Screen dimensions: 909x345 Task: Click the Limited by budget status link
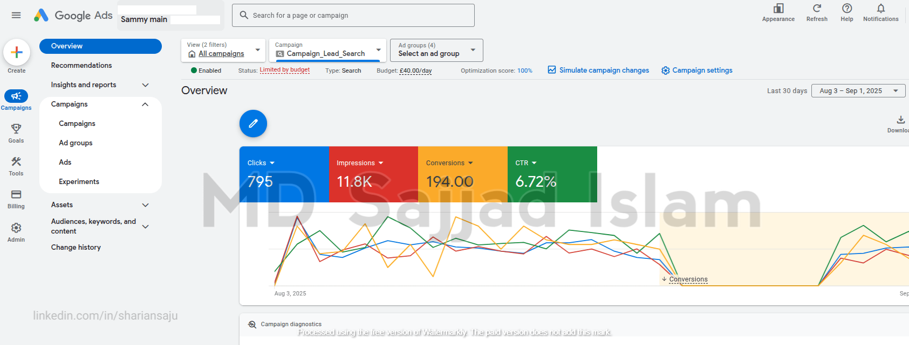[x=284, y=70]
